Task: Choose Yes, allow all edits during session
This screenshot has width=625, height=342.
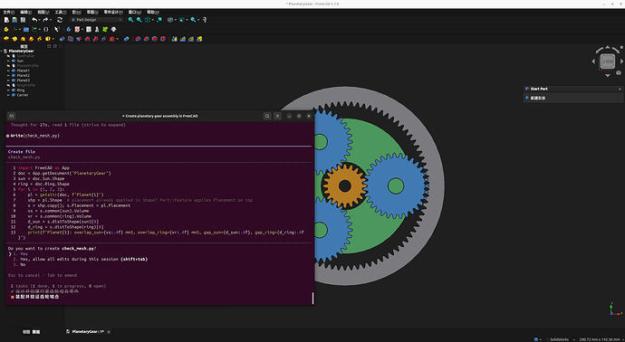Action: coord(80,259)
